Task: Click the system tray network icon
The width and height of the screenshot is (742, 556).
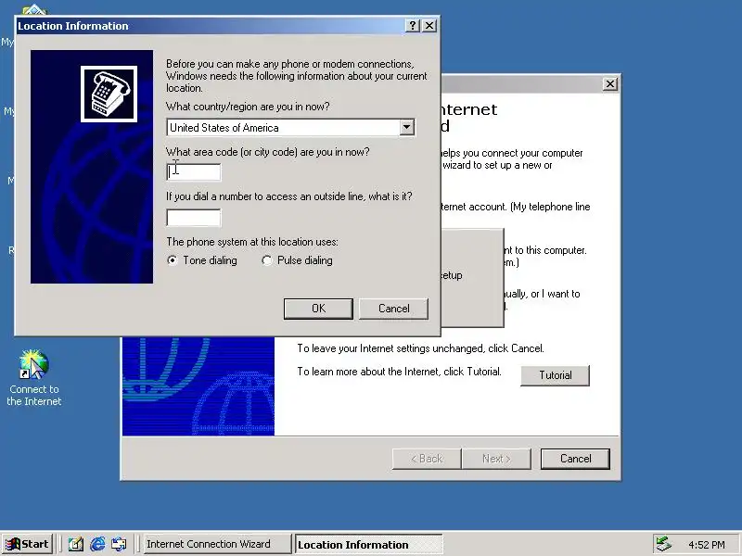Action: pyautogui.click(x=664, y=544)
